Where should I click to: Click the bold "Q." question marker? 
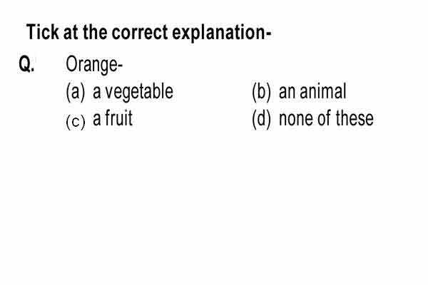tap(26, 64)
